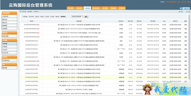The image size is (191, 96).
Task: Click the iPad Air 2 product title
Action: coord(79,33)
